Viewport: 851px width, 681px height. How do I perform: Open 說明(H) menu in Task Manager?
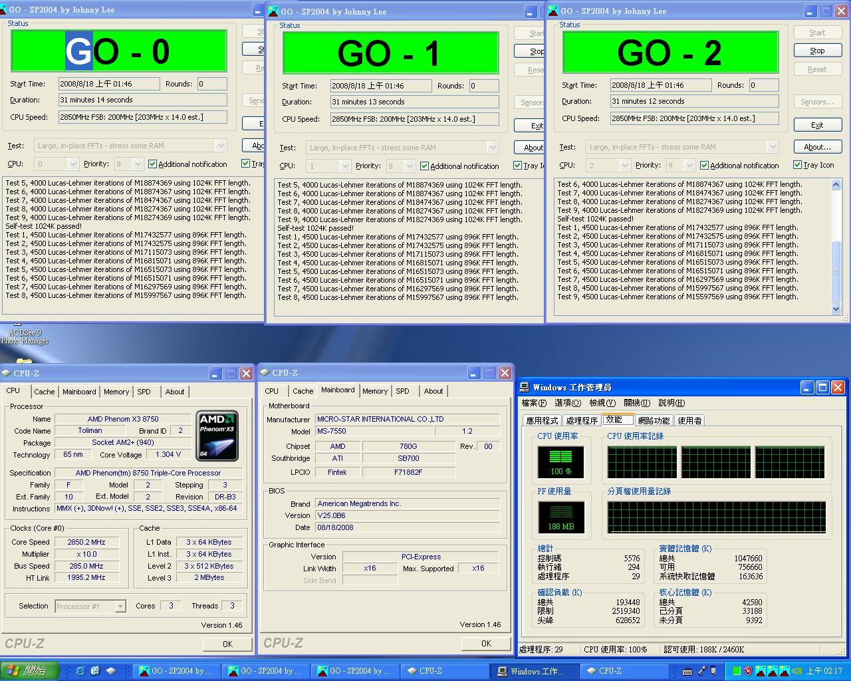671,403
